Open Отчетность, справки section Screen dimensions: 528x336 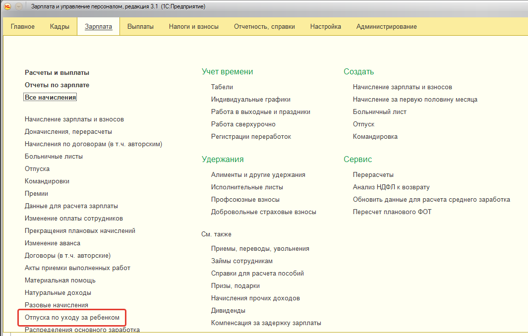(264, 27)
